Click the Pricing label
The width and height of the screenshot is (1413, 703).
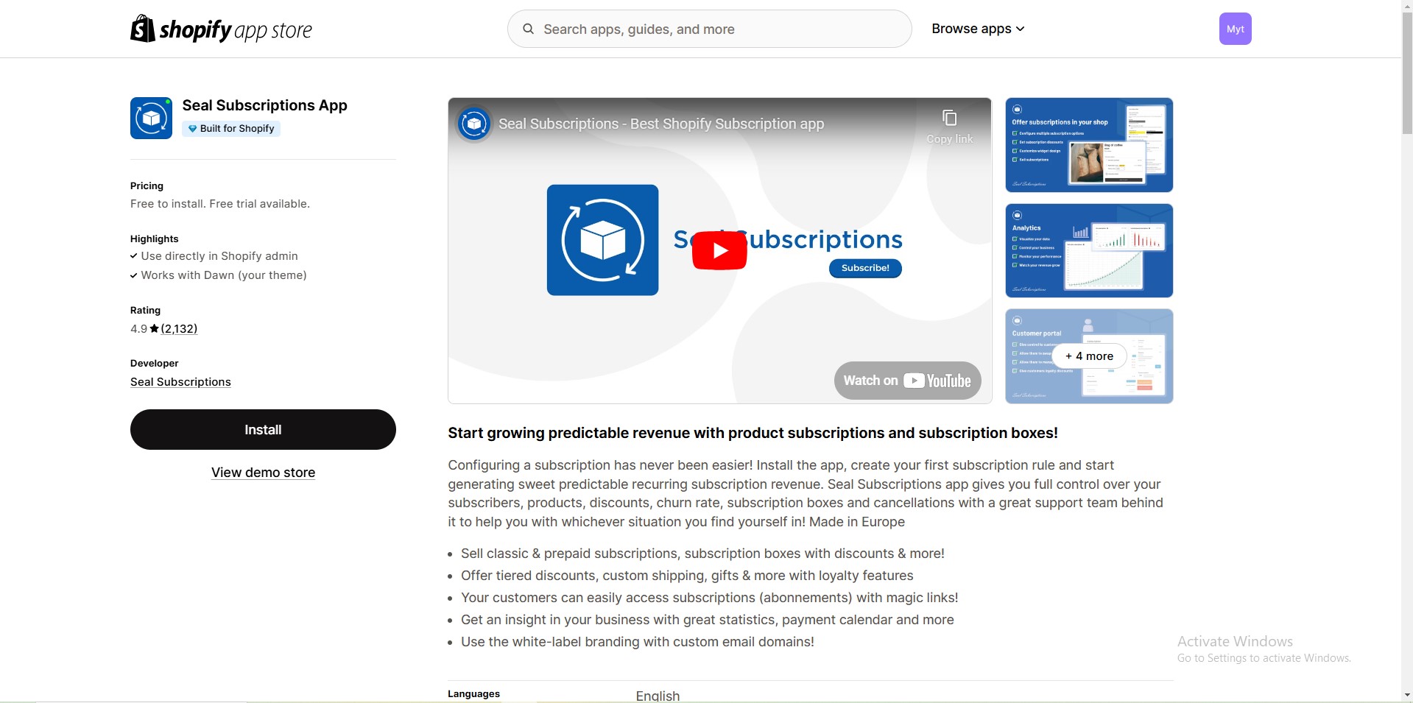(147, 186)
